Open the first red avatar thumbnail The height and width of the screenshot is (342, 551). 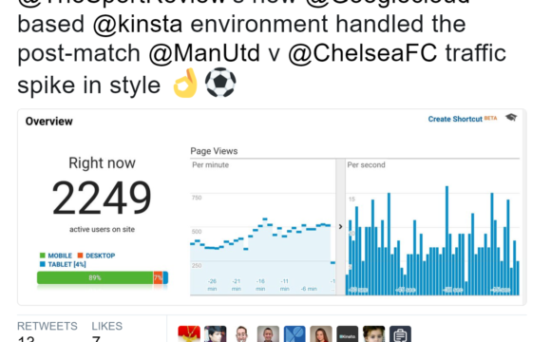coord(189,333)
